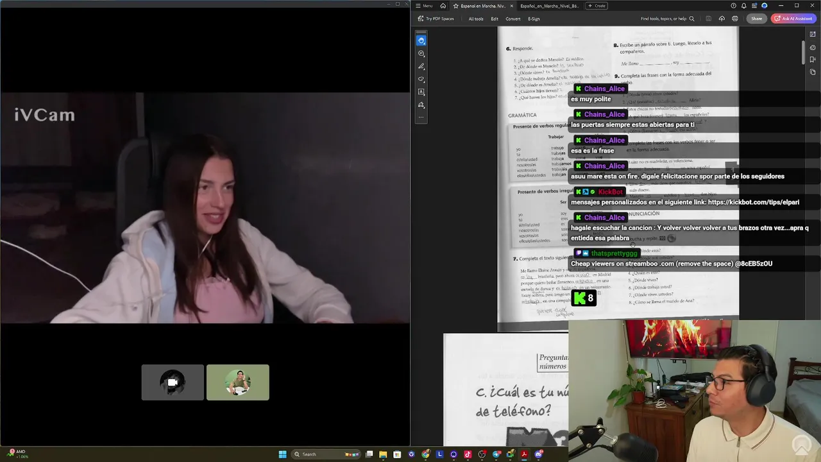The height and width of the screenshot is (462, 821).
Task: Click the Print icon
Action: [x=735, y=19]
